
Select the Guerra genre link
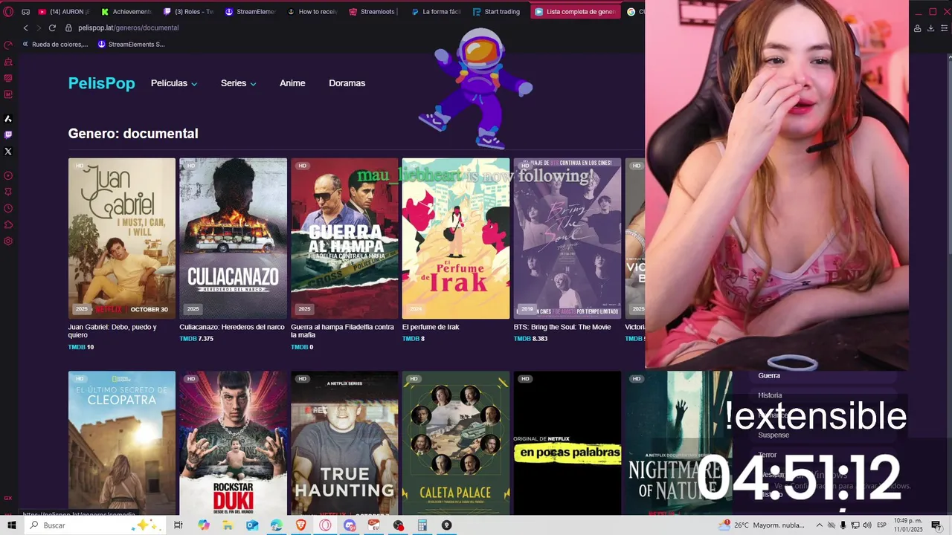tap(769, 375)
